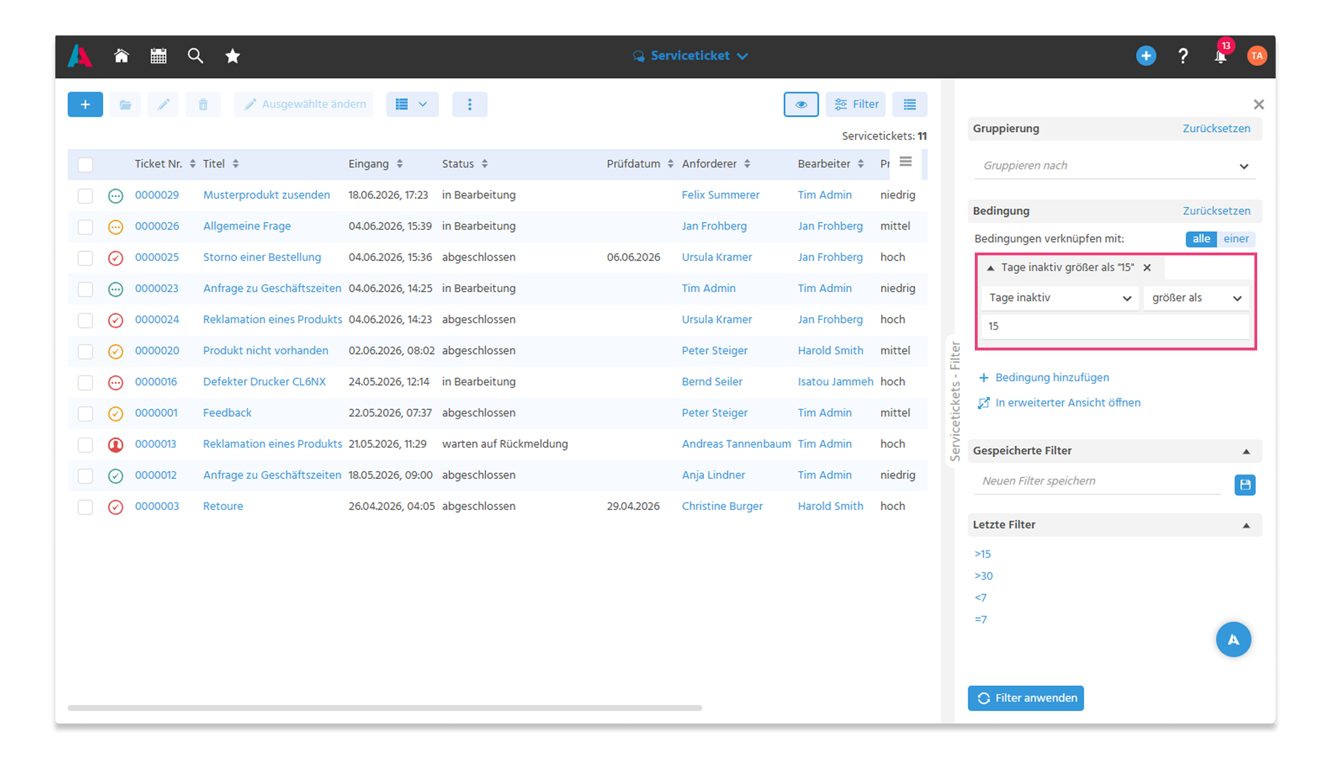
Task: Click the 'Neuen Filter speichern' name field
Action: click(1099, 482)
